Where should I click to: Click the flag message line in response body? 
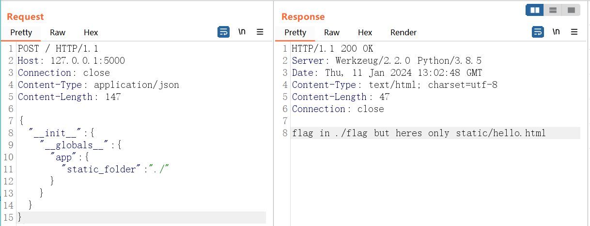coord(419,133)
